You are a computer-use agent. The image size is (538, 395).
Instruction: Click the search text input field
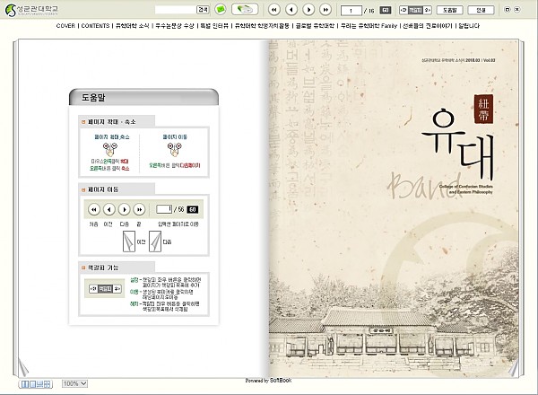click(x=176, y=10)
